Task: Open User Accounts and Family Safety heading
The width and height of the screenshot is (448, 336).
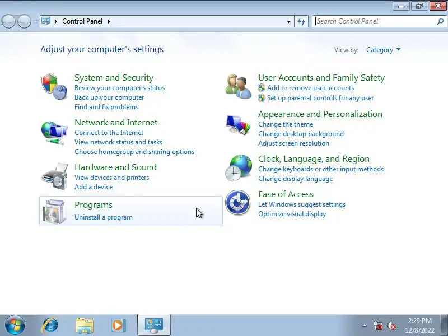Action: click(x=321, y=78)
